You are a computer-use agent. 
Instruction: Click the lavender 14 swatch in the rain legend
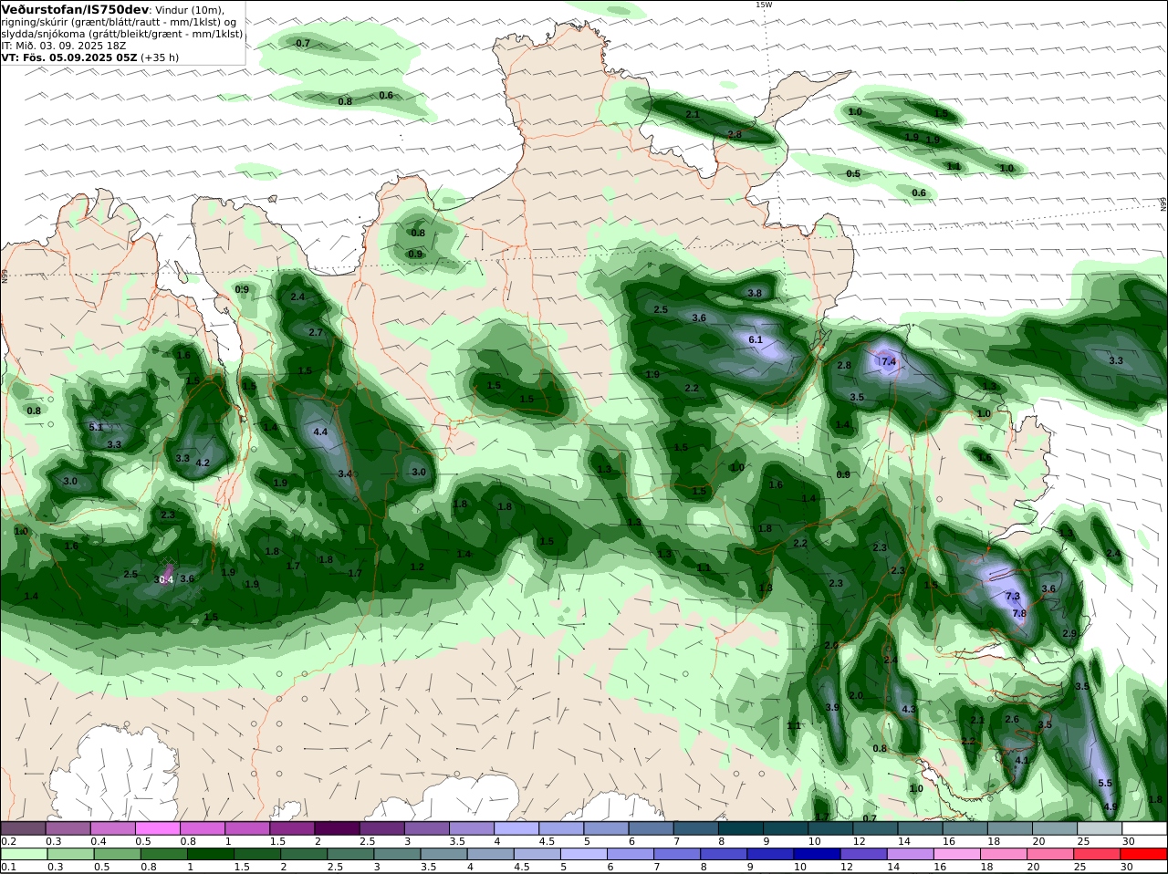click(910, 855)
